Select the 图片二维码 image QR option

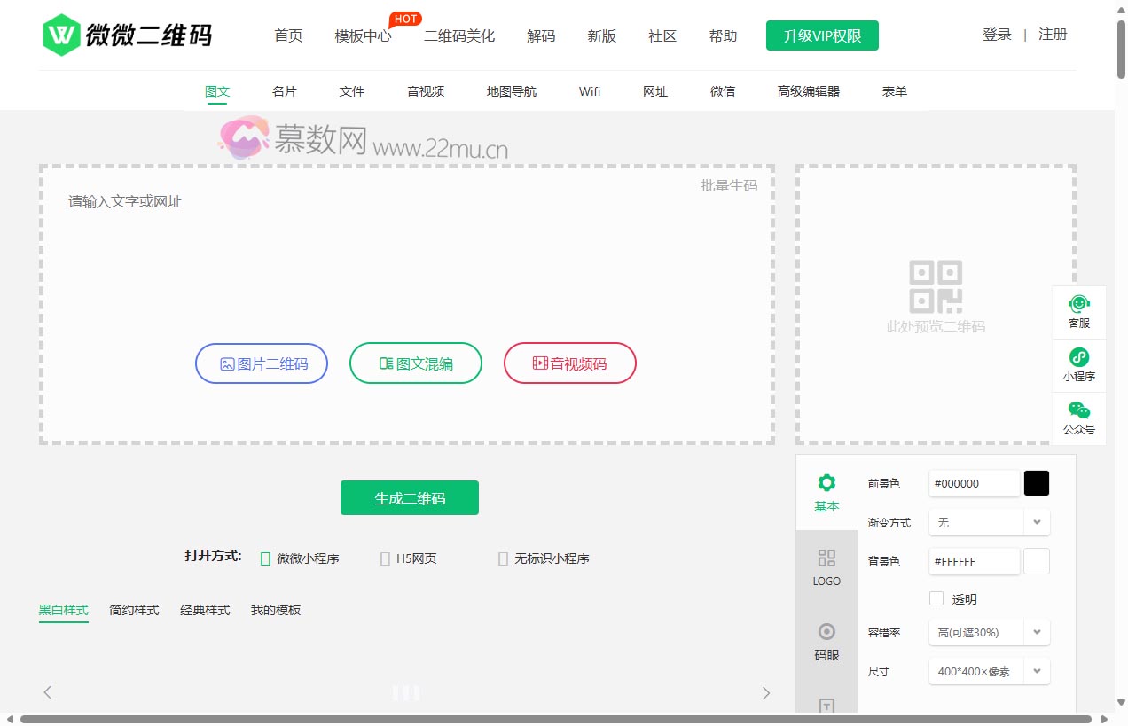[x=262, y=363]
